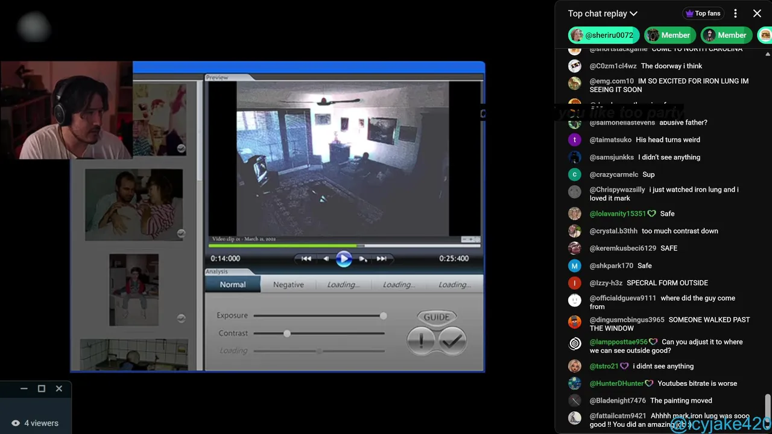Viewport: 772px width, 434px height.
Task: Open @officialdgueva9111 avatar in chat
Action: click(x=575, y=300)
